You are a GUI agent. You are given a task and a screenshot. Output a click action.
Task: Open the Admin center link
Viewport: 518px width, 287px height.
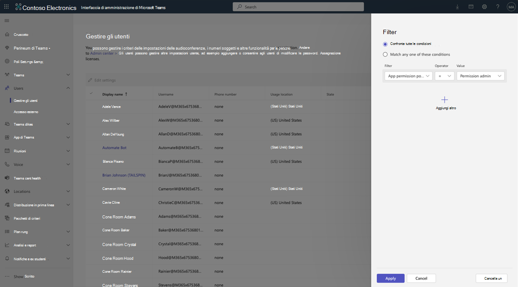click(102, 53)
